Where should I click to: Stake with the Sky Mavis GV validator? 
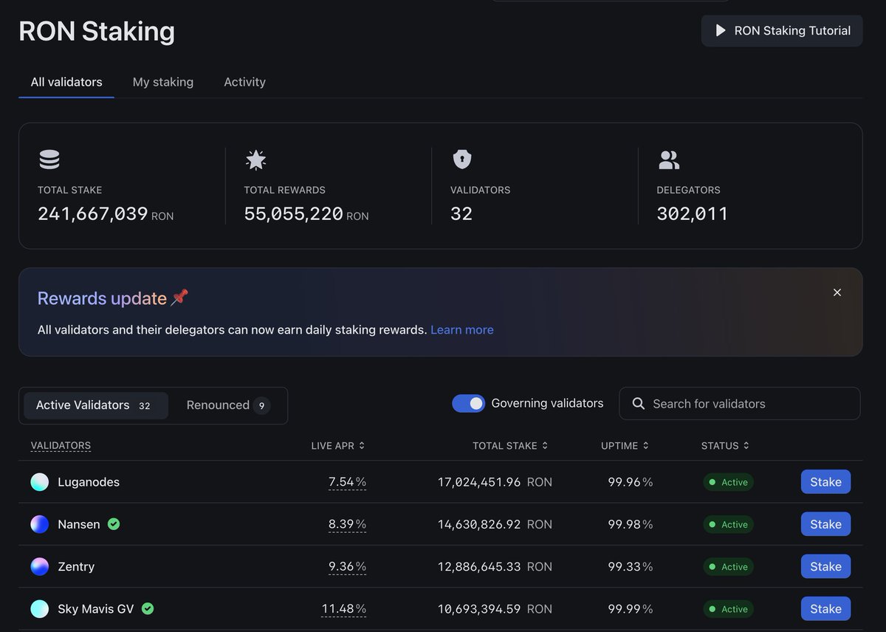825,609
